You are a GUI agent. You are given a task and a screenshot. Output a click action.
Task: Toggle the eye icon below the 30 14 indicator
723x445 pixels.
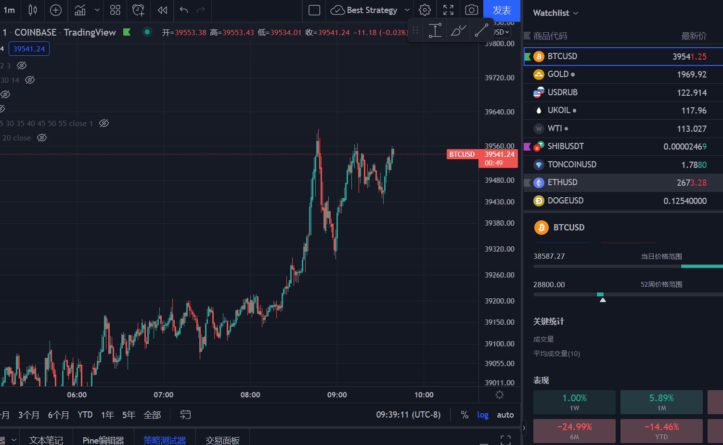(6, 94)
